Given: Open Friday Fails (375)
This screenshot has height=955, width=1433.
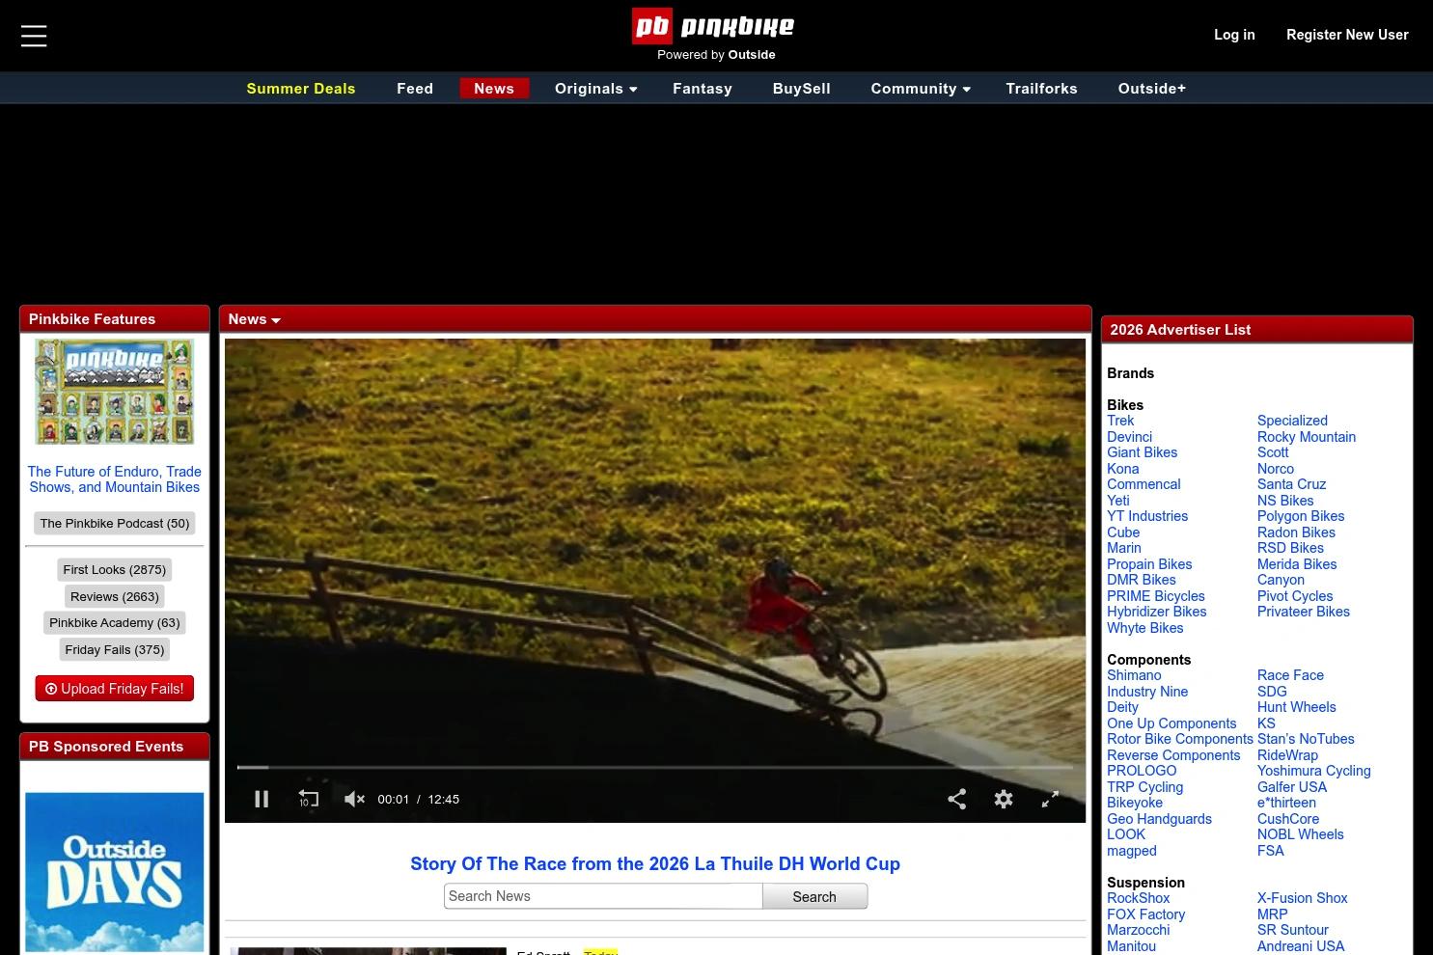Looking at the screenshot, I should (x=115, y=650).
